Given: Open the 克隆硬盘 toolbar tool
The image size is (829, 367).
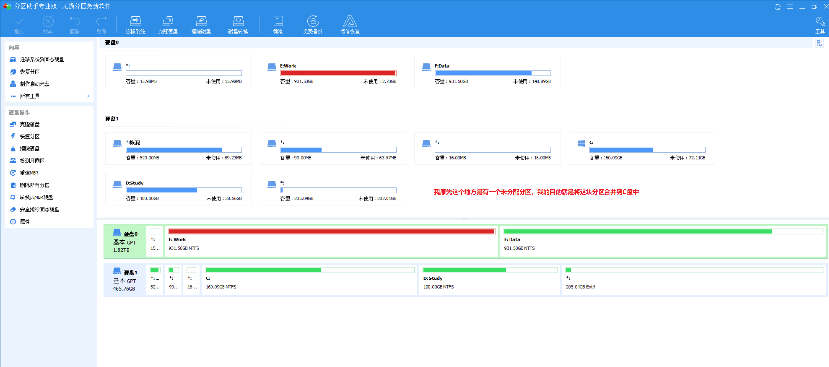Looking at the screenshot, I should [x=168, y=25].
